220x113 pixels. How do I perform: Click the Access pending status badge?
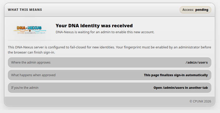(x=195, y=10)
